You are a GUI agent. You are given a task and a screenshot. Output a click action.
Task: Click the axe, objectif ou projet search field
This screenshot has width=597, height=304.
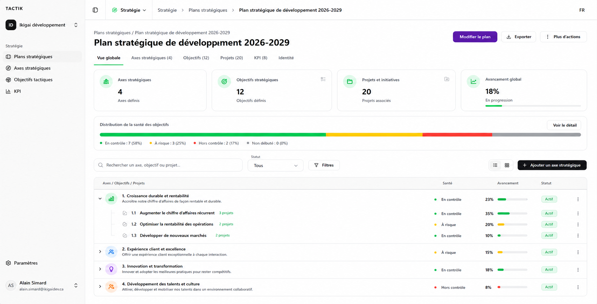[168, 165]
